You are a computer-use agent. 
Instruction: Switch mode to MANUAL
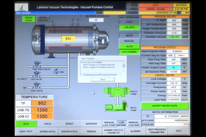(x=129, y=41)
